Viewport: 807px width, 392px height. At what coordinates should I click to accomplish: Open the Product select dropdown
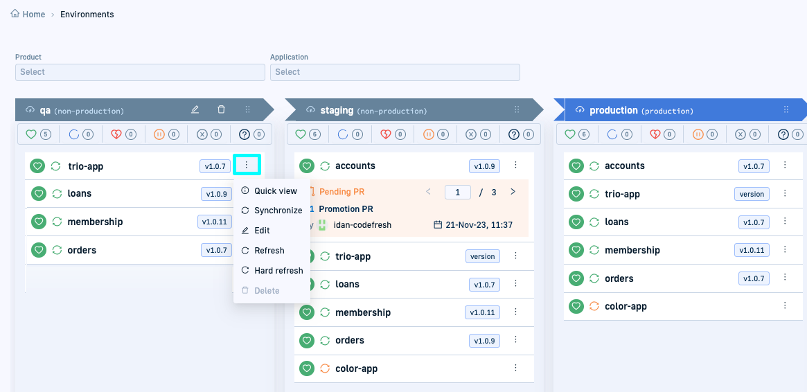(x=140, y=72)
